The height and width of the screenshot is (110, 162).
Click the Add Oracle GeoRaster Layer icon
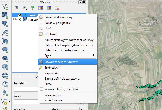[x=5, y=59]
